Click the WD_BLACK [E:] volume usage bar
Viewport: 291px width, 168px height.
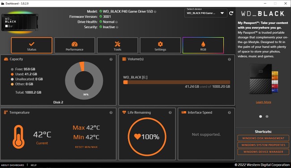176,82
